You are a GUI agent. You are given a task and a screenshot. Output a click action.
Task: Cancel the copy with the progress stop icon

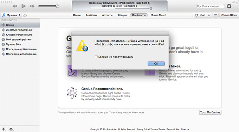pos(151,9)
